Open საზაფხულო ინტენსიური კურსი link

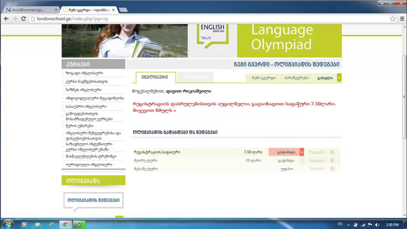point(89,147)
